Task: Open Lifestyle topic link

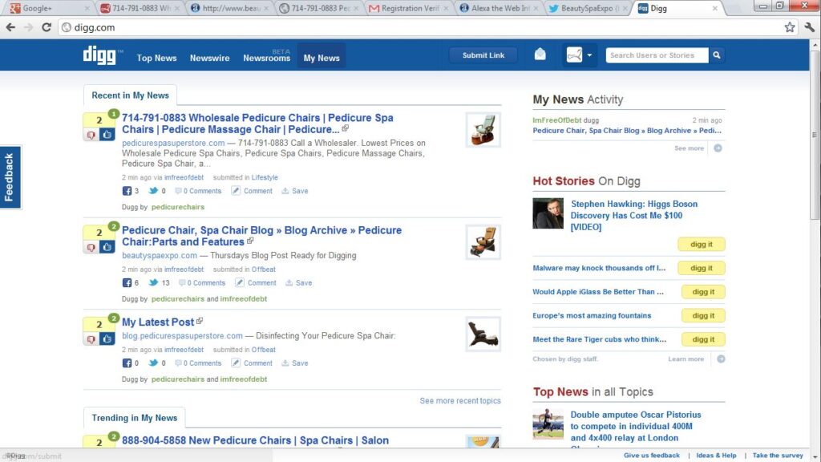Action: tap(265, 177)
